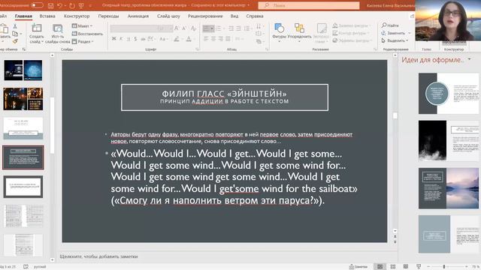The width and height of the screenshot is (481, 270).
Task: Switch to Reading view icon in status bar
Action: (x=406, y=267)
